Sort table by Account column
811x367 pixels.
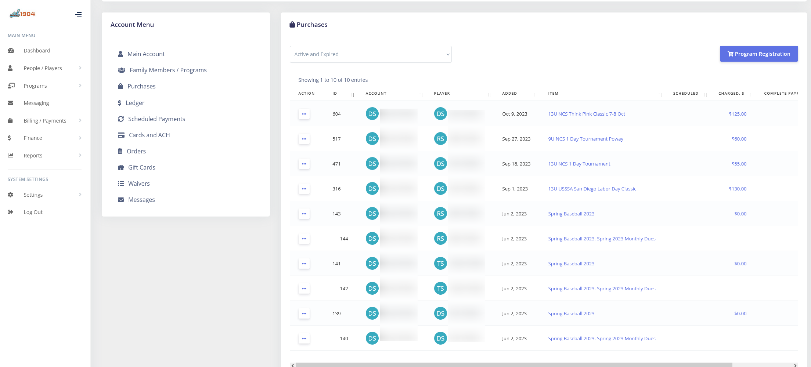pos(394,94)
